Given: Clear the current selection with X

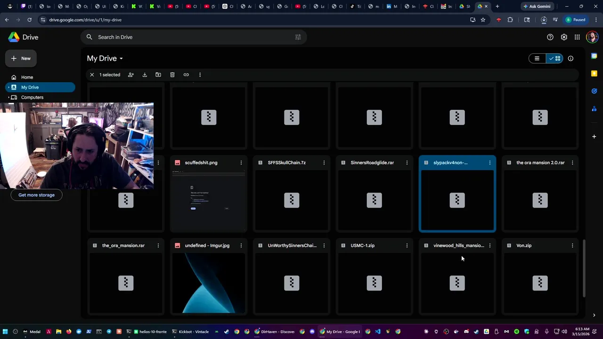Looking at the screenshot, I should (x=92, y=75).
